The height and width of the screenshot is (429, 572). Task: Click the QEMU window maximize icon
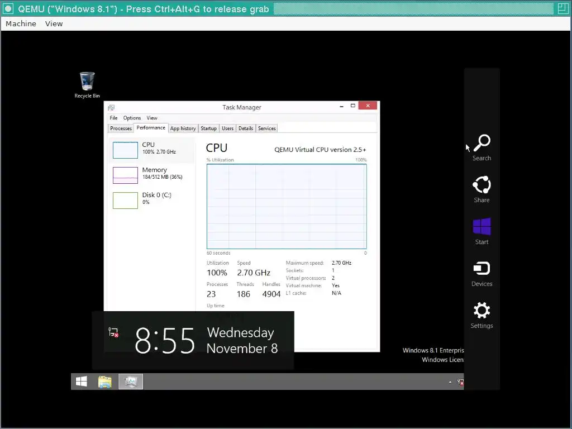pos(563,8)
